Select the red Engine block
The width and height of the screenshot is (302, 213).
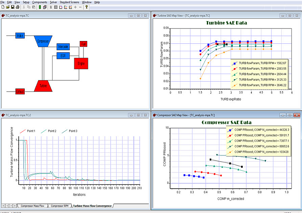81,63
